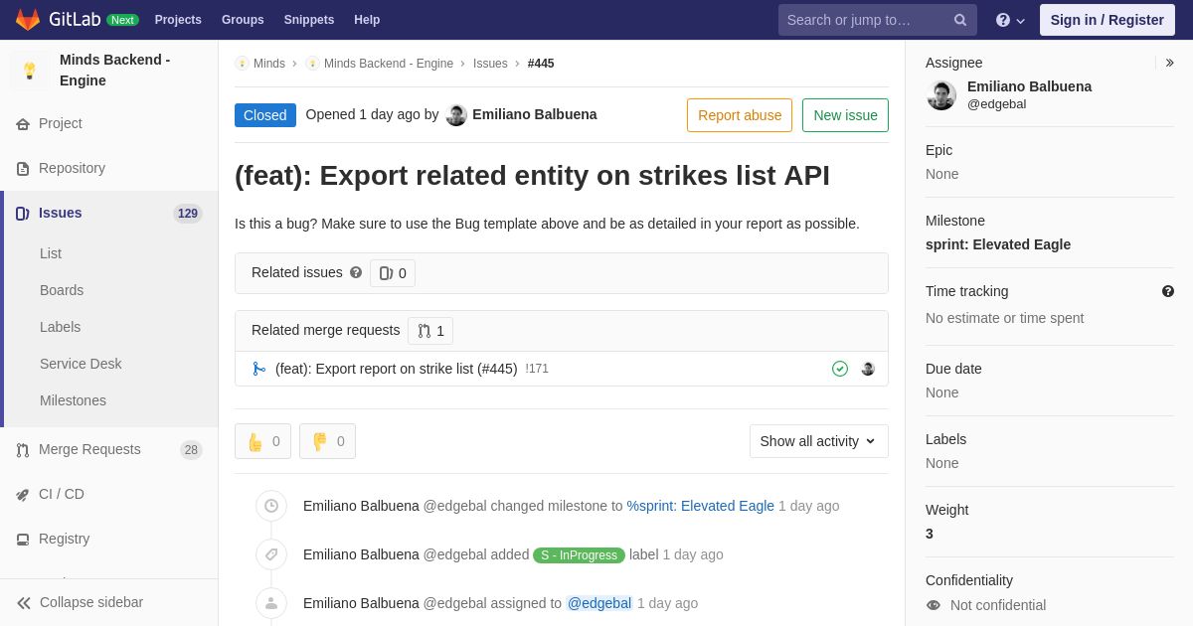The height and width of the screenshot is (626, 1193).
Task: Open Boards in the sidebar
Action: (62, 290)
